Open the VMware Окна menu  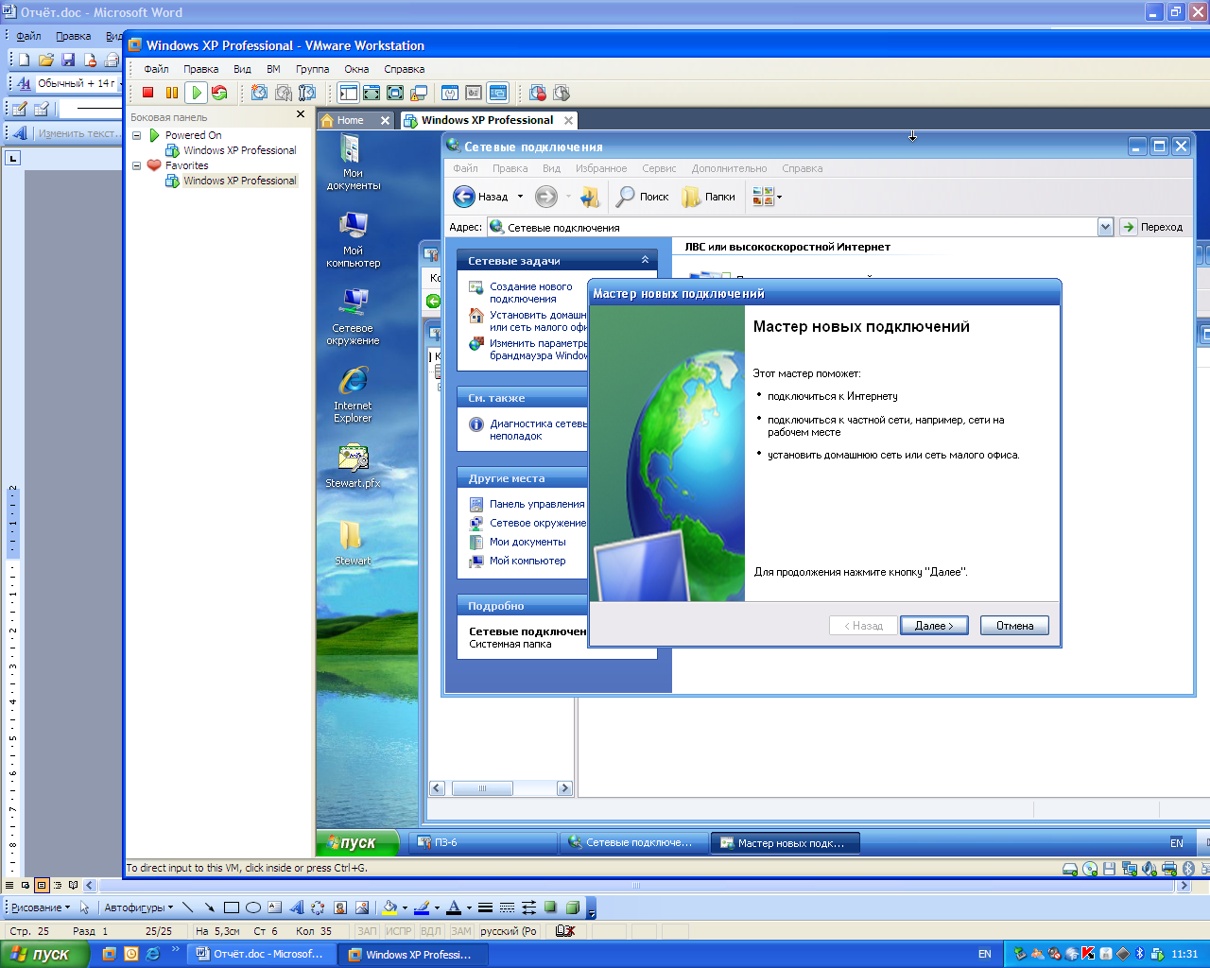tap(356, 69)
